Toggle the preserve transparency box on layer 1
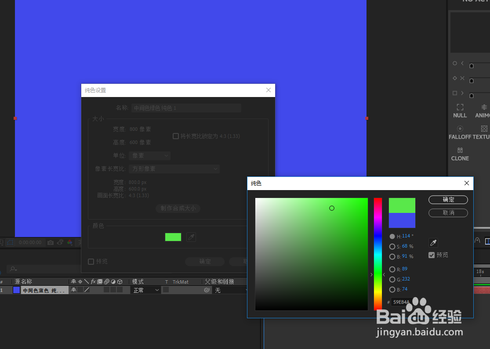The image size is (490, 349). click(x=166, y=290)
